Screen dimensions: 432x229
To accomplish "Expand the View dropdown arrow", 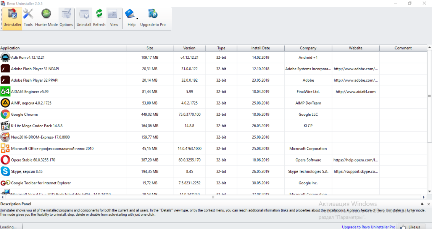I will coord(120,18).
